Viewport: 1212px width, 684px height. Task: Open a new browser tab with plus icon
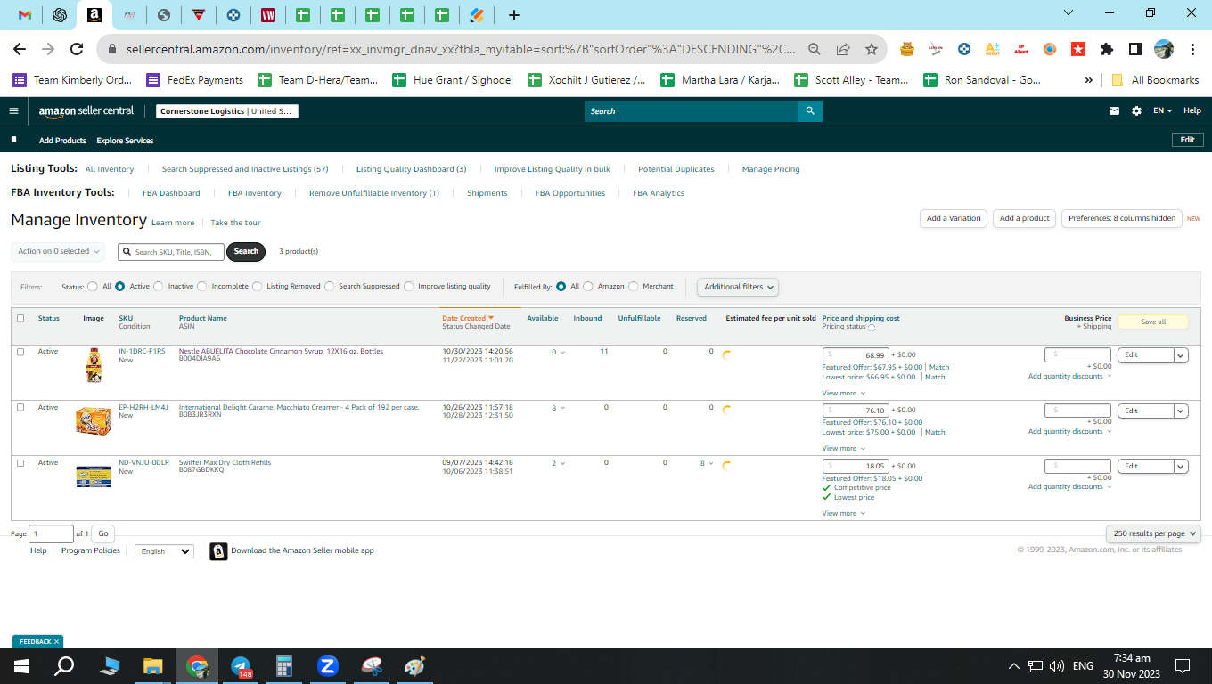[514, 15]
